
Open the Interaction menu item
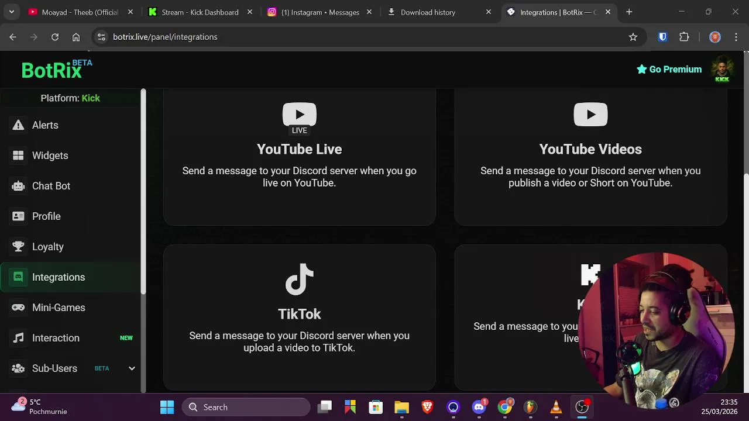70,338
